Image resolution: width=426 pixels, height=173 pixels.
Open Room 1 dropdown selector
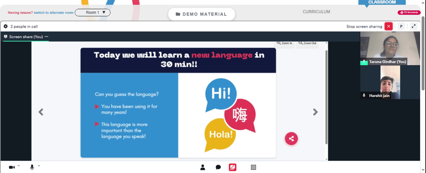[92, 12]
